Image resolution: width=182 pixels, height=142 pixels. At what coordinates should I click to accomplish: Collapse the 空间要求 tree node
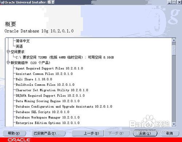tap(8, 52)
